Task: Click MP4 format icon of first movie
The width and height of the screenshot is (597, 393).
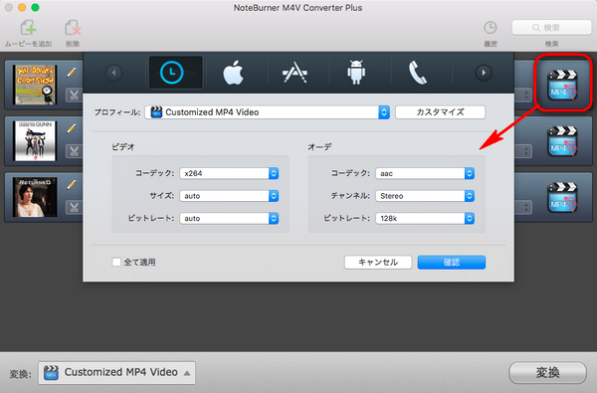Action: 562,85
